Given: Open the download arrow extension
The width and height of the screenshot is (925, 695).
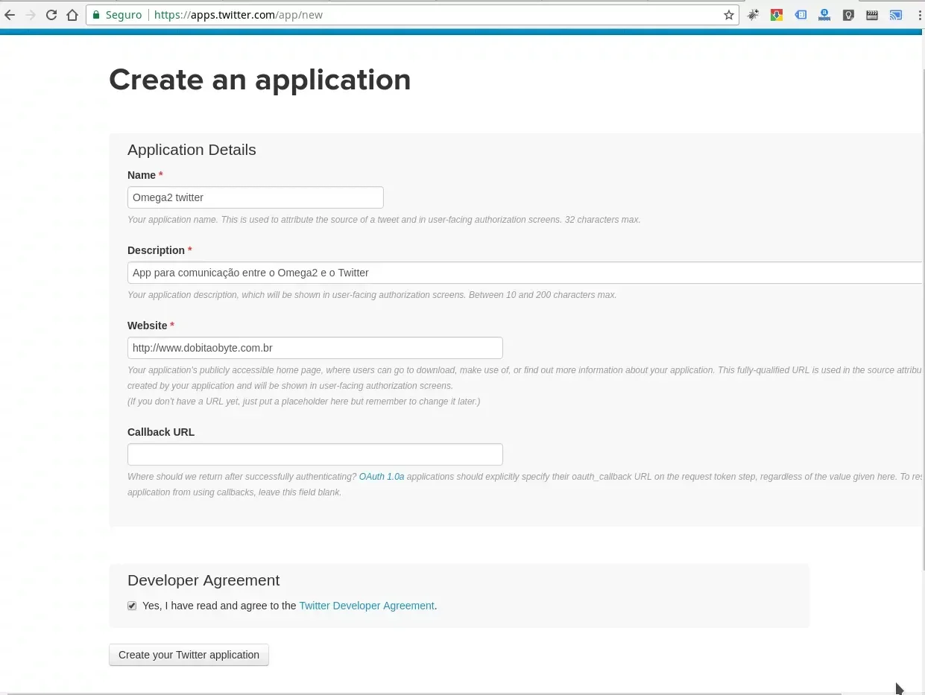Looking at the screenshot, I should coord(777,15).
